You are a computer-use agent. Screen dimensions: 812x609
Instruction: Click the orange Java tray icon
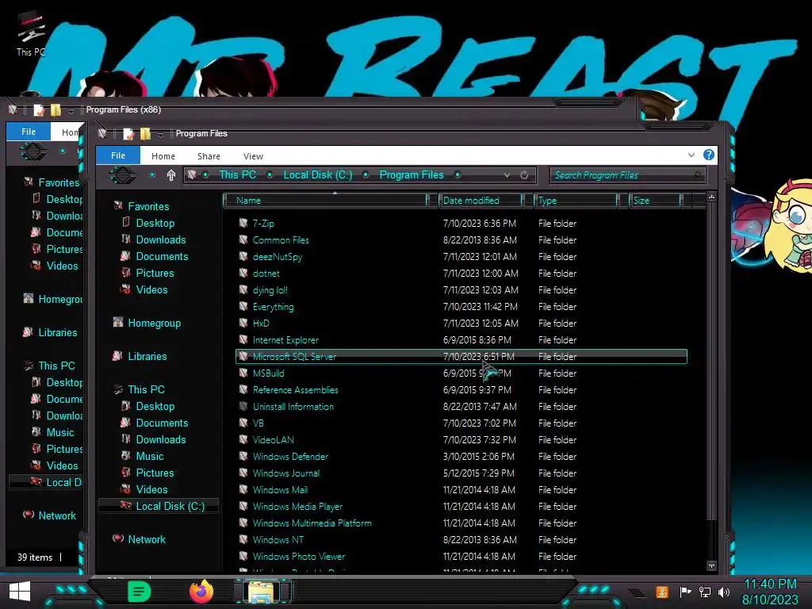662,592
